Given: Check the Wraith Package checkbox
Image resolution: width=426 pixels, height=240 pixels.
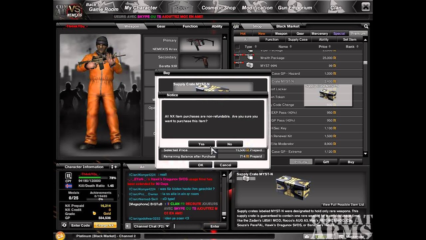Looking at the screenshot, I should click(237, 58).
